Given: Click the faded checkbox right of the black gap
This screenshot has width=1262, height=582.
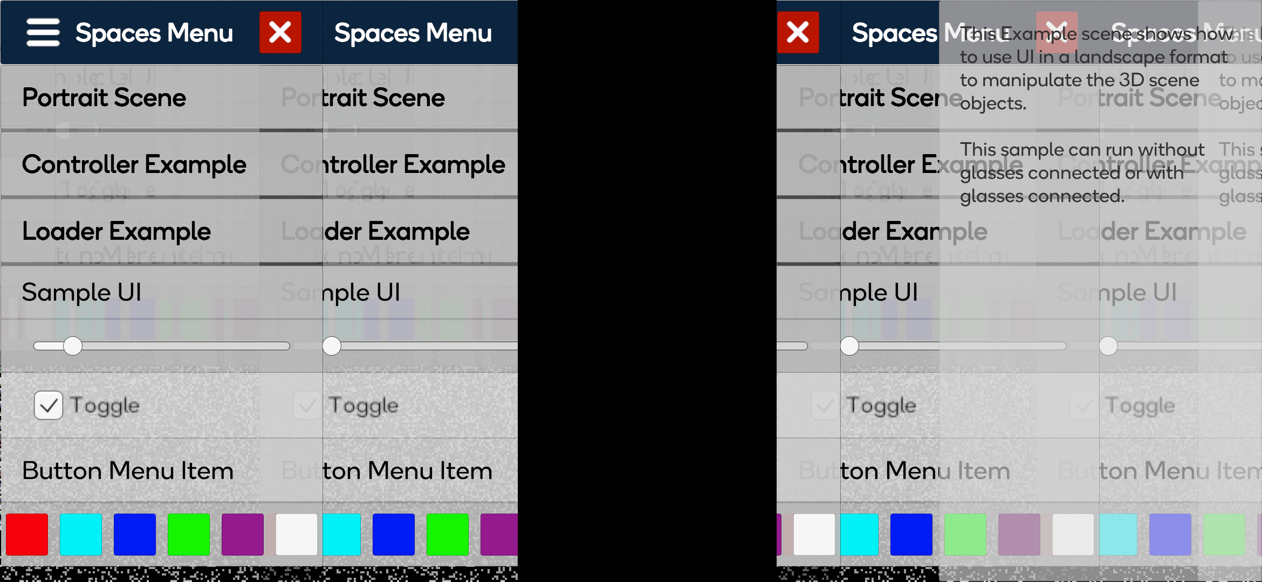Looking at the screenshot, I should tap(825, 405).
